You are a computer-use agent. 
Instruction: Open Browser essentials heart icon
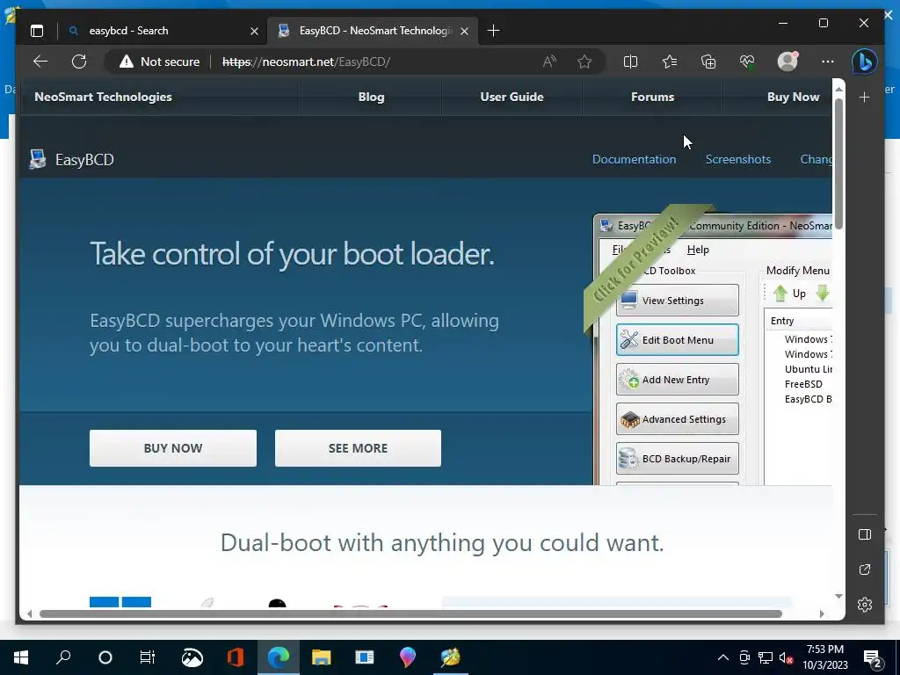[x=747, y=62]
